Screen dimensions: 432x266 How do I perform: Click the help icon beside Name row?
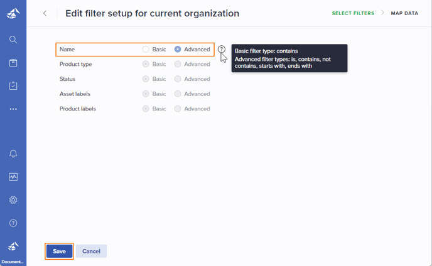pyautogui.click(x=222, y=50)
